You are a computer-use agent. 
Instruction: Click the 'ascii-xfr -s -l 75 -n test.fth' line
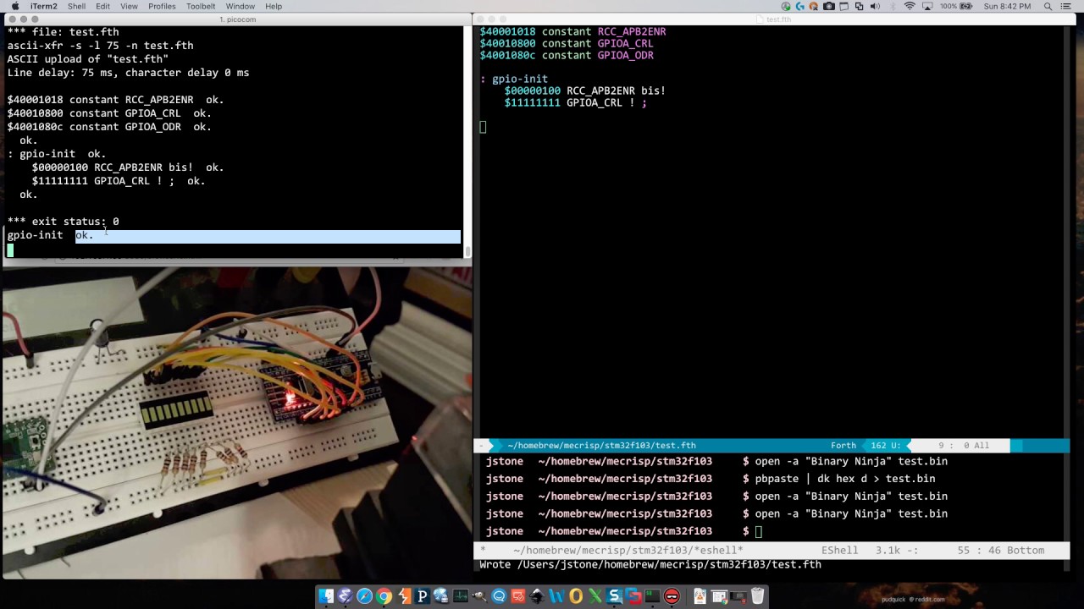(x=100, y=46)
